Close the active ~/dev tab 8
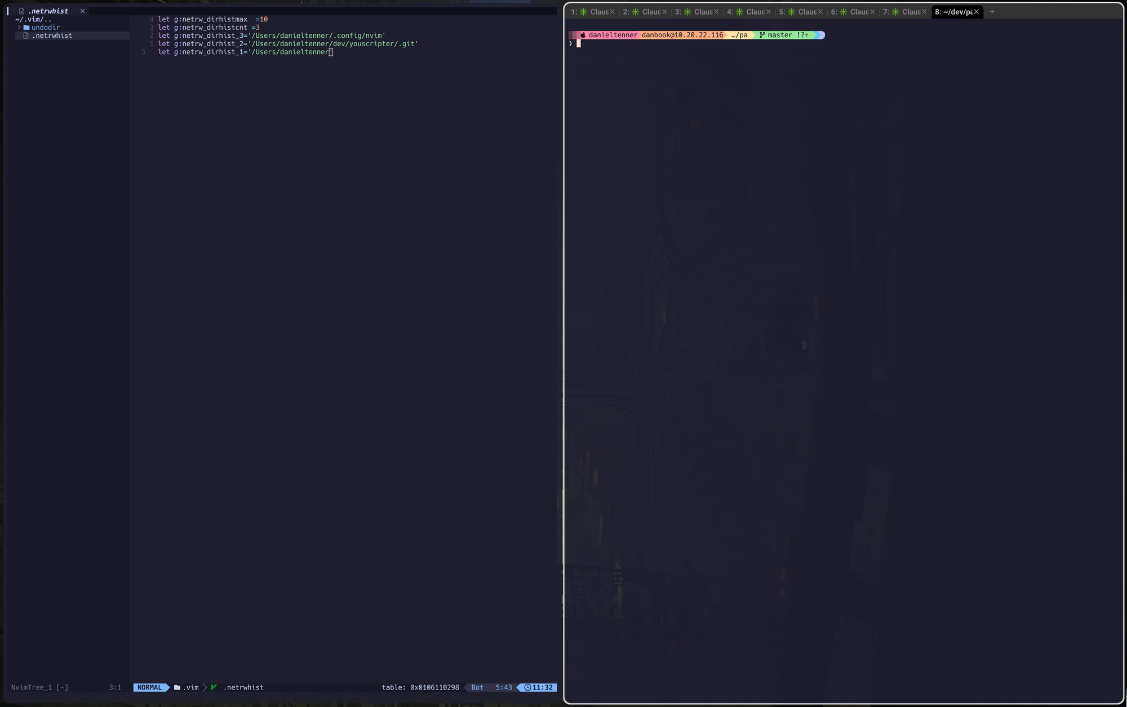 (x=977, y=12)
